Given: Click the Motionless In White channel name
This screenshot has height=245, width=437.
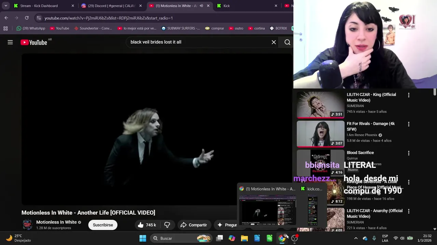Looking at the screenshot, I should (56, 222).
